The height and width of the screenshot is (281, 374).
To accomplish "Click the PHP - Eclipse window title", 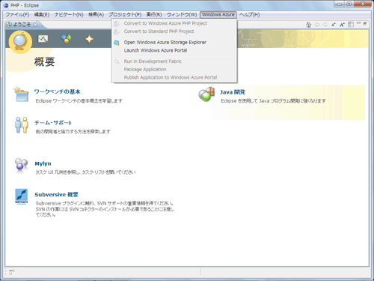I will (25, 5).
